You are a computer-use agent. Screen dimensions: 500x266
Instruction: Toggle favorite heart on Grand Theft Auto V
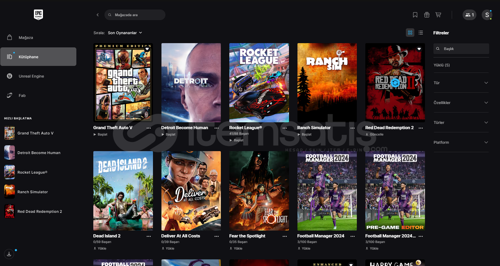tap(147, 49)
